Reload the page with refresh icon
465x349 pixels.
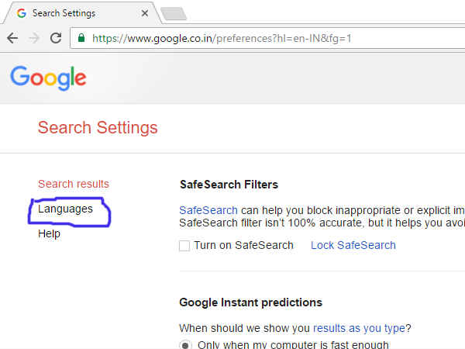point(56,38)
